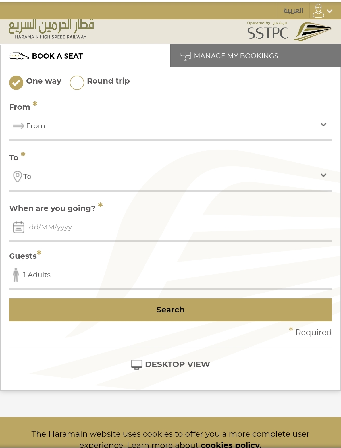This screenshot has width=341, height=448.
Task: Switch language to Arabic (العربية)
Action: (x=293, y=11)
